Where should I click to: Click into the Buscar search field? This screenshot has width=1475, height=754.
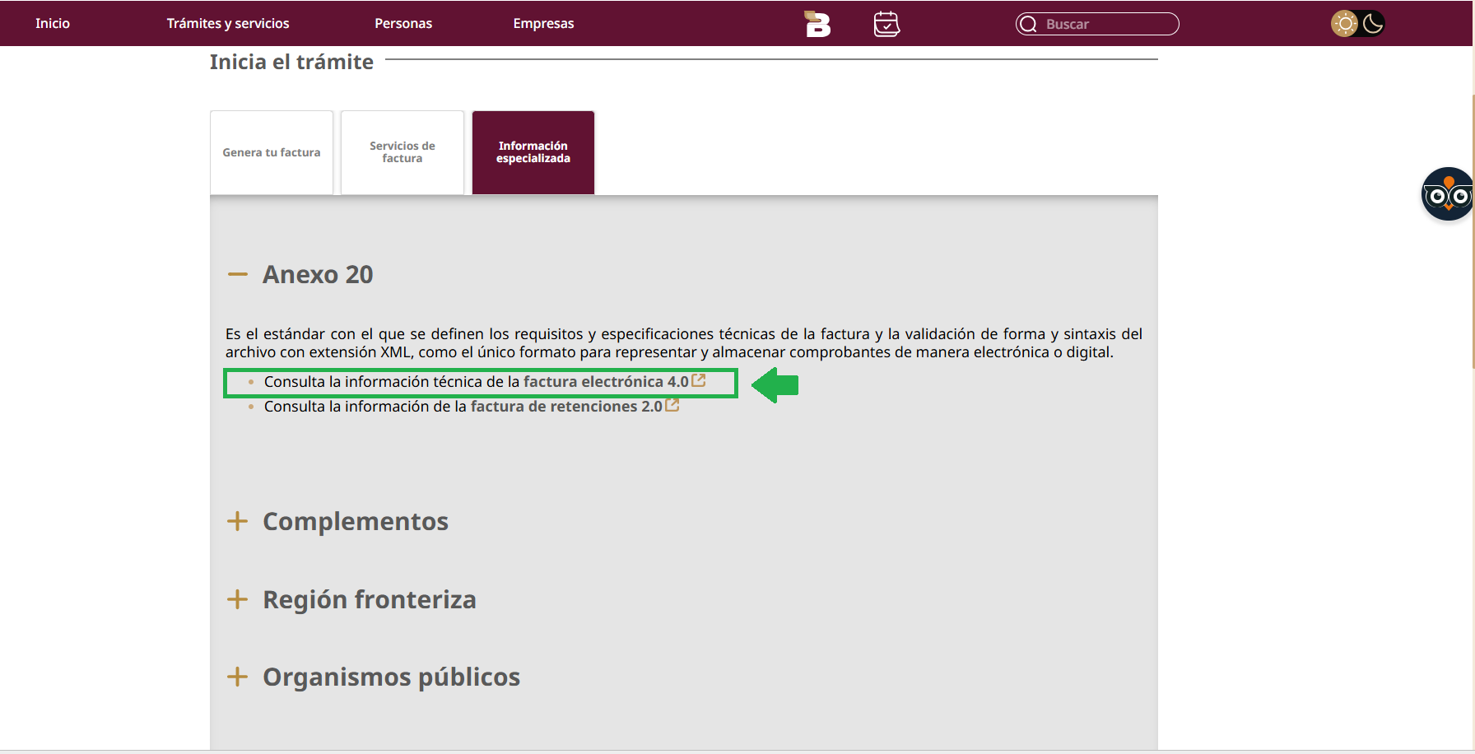click(x=1097, y=24)
